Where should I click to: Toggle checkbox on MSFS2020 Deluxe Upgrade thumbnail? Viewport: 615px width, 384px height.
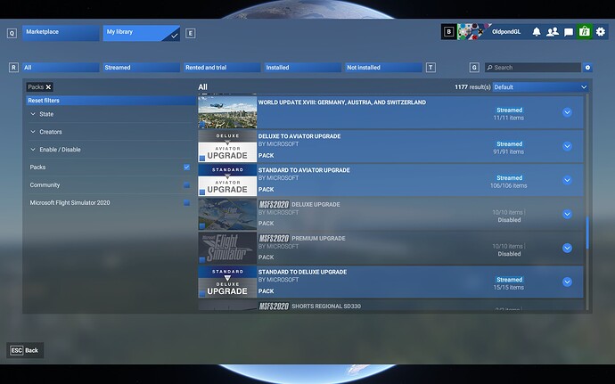[202, 226]
